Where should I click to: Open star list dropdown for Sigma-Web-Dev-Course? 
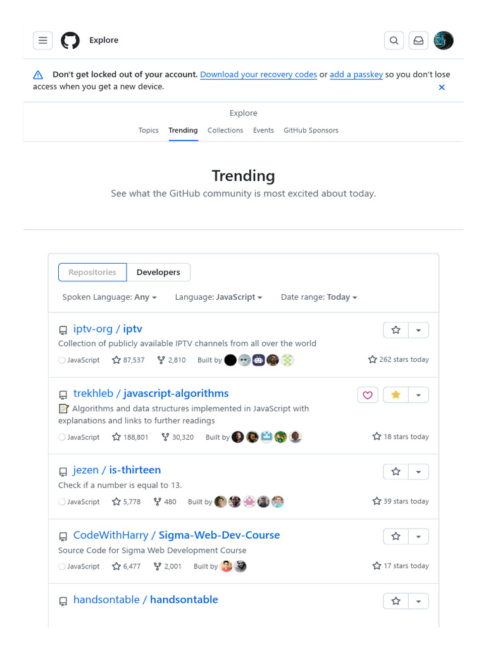pyautogui.click(x=418, y=536)
